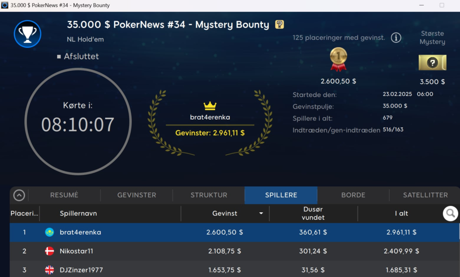The image size is (460, 277).
Task: Click the Afsluttet status label
Action: pos(81,56)
